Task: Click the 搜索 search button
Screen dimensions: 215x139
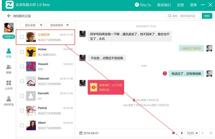Action: [207, 16]
